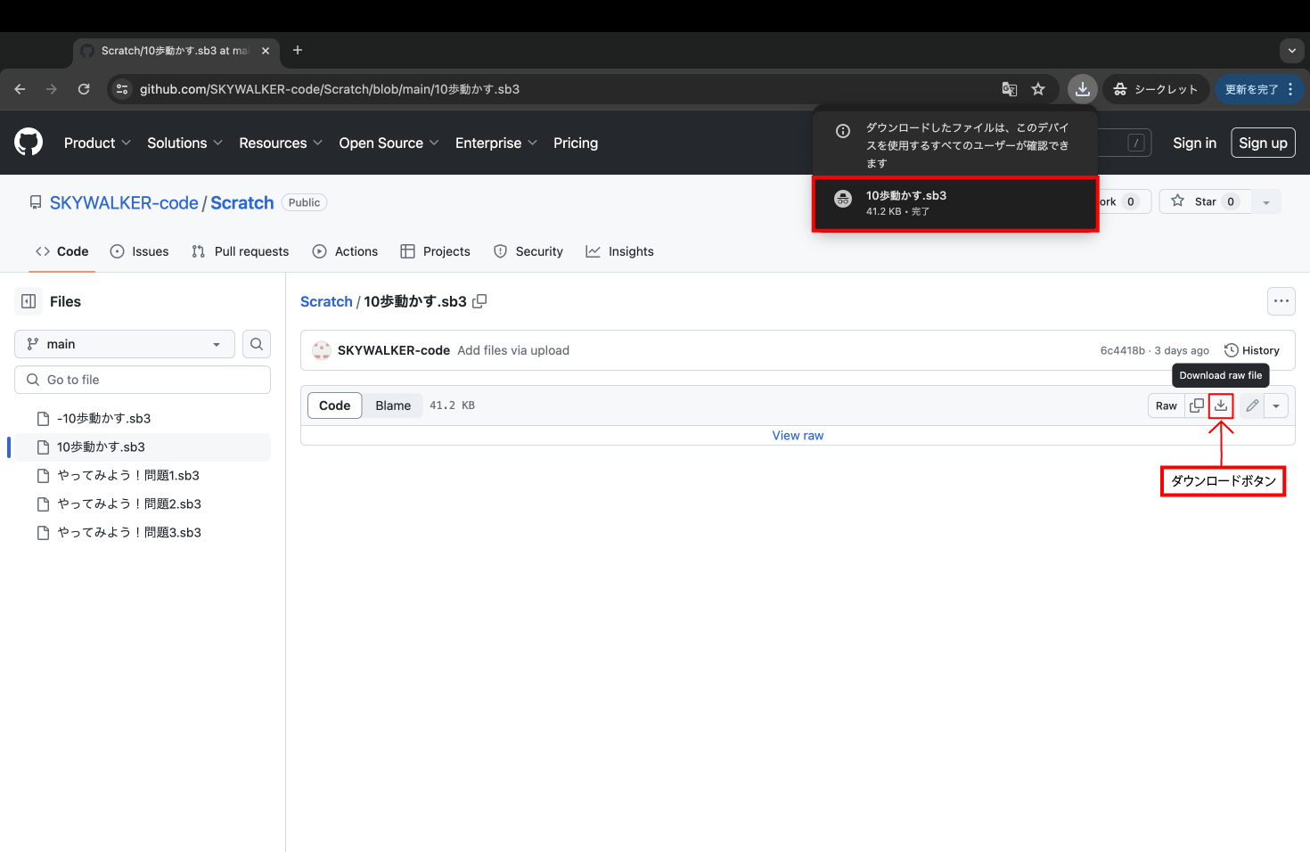Close the Scratch browser tab
Viewport: 1310px width, 852px height.
pos(266,51)
